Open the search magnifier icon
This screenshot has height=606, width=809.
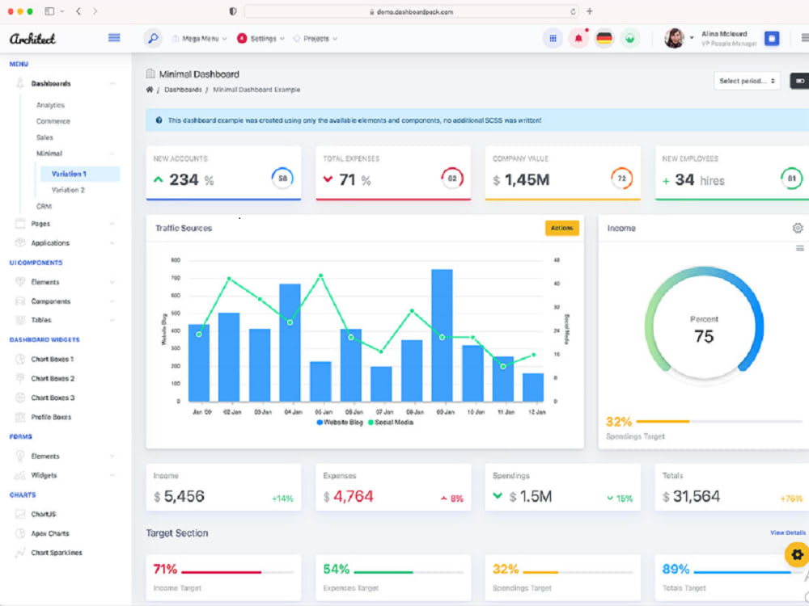tap(153, 38)
